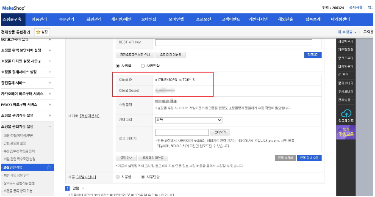Image resolution: width=375 pixels, height=197 pixels.
Task: Open 추천인/추천적립금 관리 submenu
Action: (19, 151)
